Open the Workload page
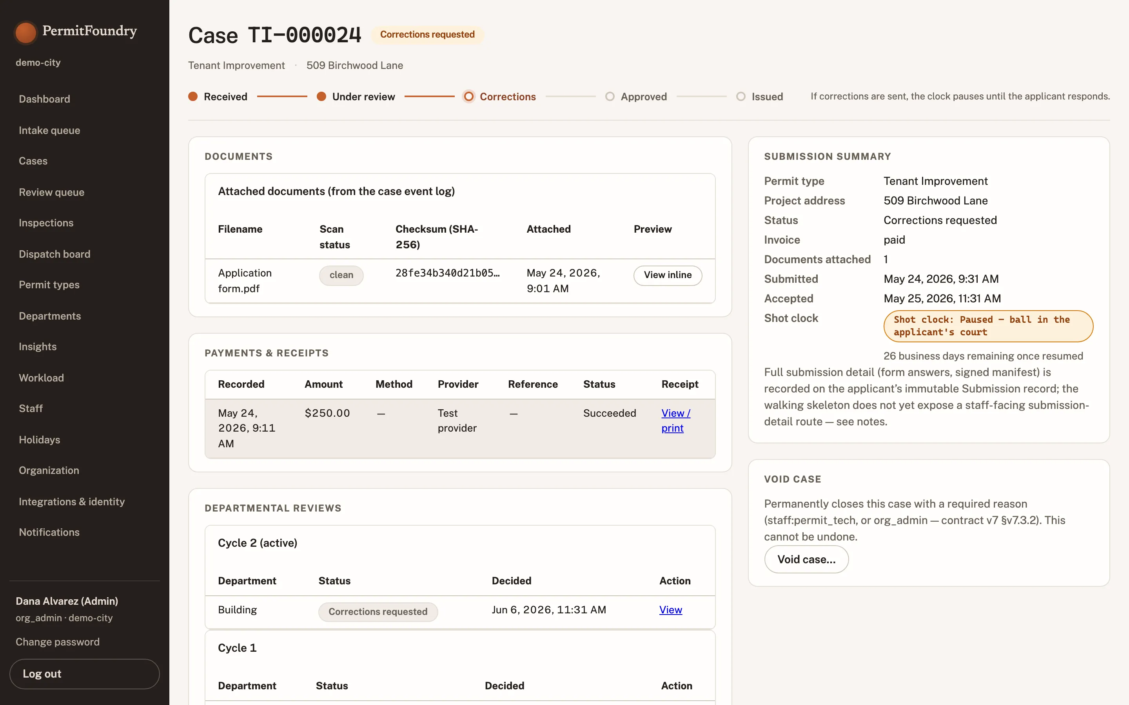1129x705 pixels. (x=41, y=378)
